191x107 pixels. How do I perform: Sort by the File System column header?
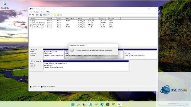click(71, 19)
